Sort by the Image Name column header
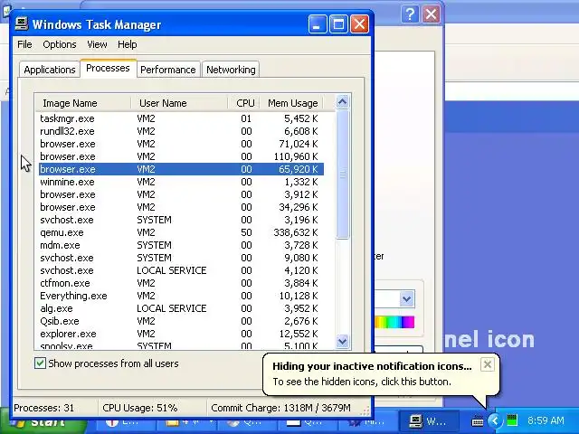579x434 pixels. (x=82, y=103)
